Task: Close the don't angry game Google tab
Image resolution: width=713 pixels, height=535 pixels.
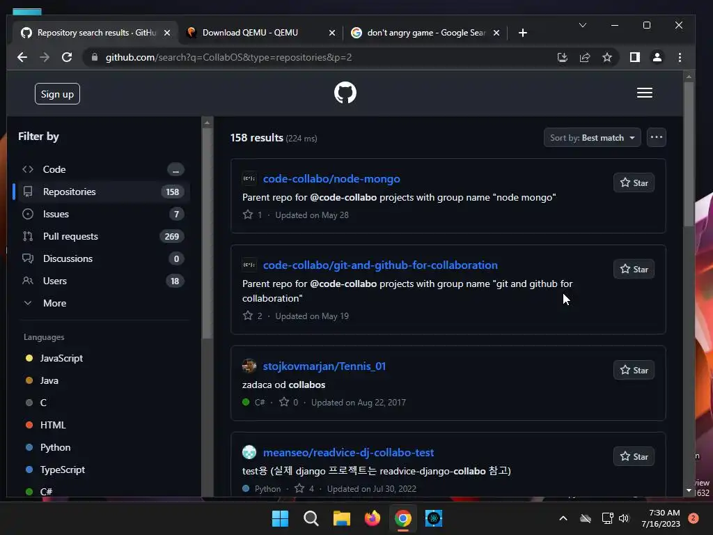Action: click(x=496, y=33)
